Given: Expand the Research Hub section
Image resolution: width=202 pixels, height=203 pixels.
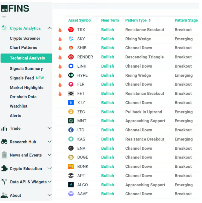Looking at the screenshot, I should click(49, 142).
